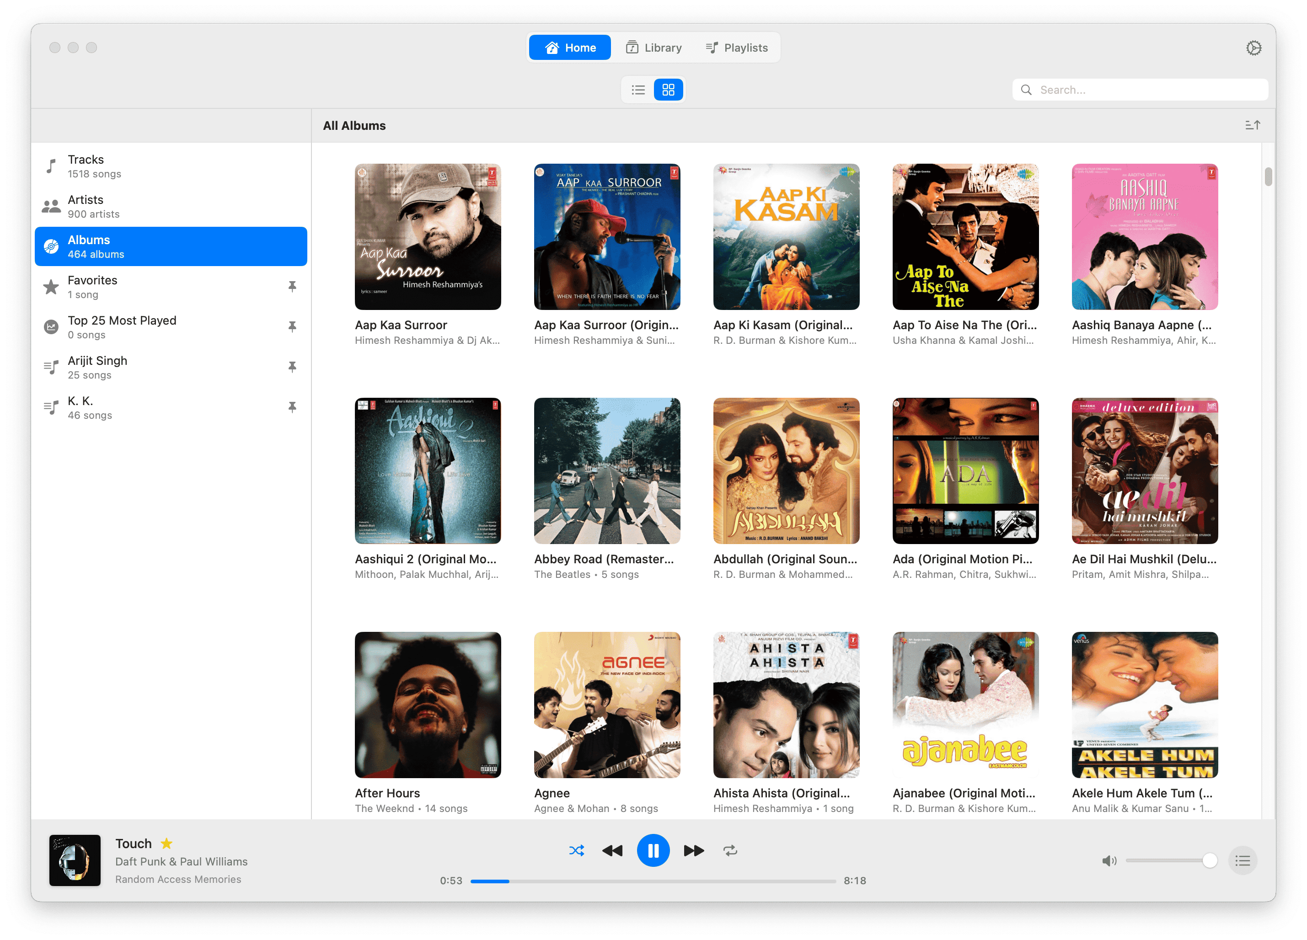Open Aashiqui 2 album cover
The height and width of the screenshot is (940, 1307).
point(428,470)
